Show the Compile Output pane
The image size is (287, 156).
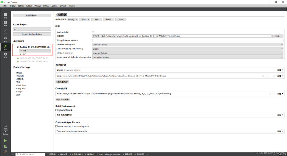pyautogui.click(x=89, y=154)
